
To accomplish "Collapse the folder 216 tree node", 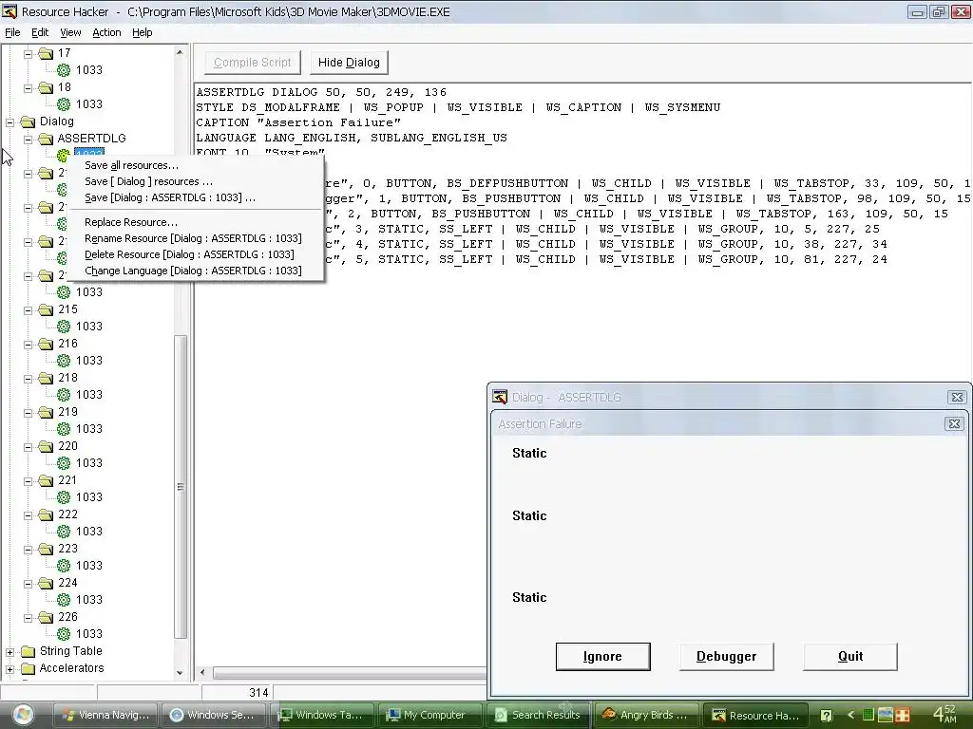I will pos(28,344).
